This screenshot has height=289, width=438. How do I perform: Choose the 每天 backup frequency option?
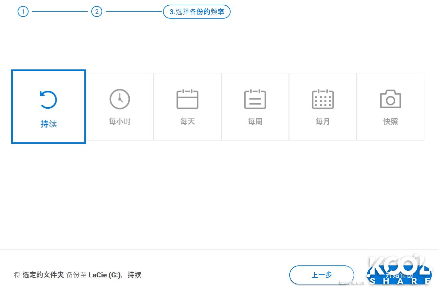coord(187,106)
